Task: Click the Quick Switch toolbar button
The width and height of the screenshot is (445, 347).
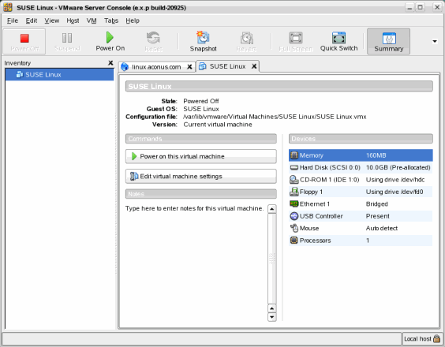Action: click(338, 42)
